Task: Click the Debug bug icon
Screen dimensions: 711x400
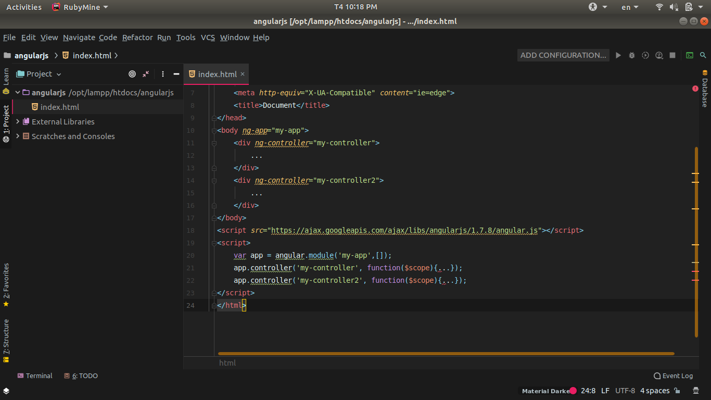Action: 632,55
